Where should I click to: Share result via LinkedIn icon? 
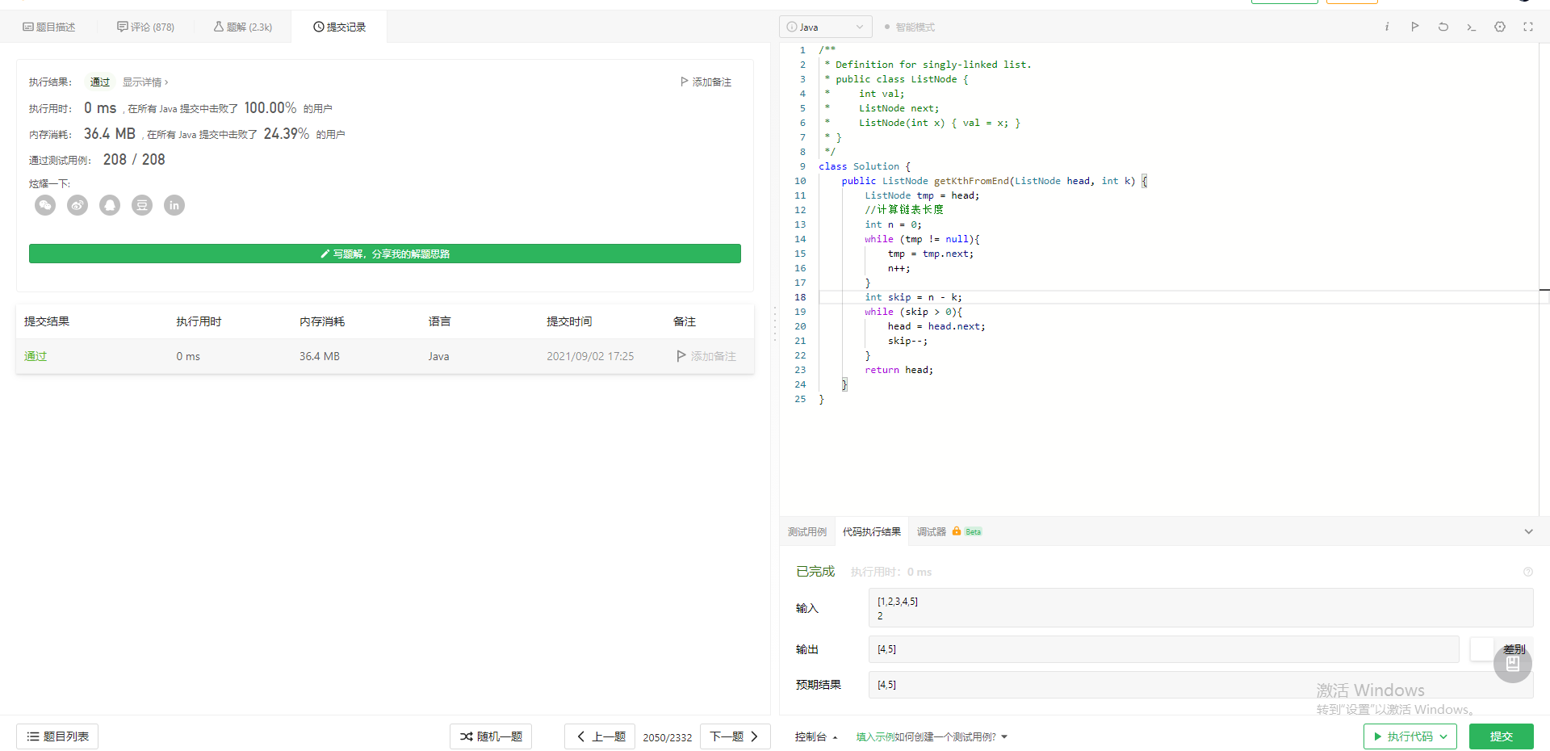(174, 205)
